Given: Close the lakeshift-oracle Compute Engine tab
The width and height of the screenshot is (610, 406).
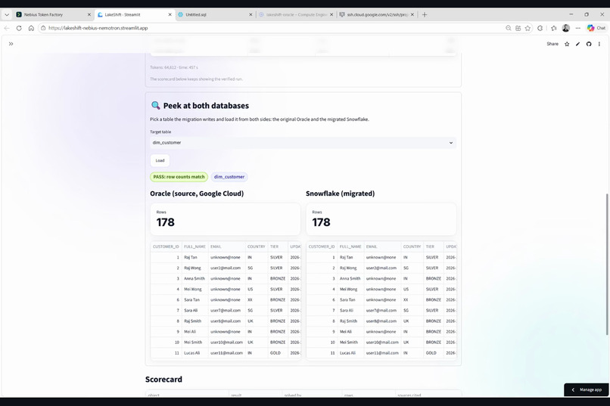Looking at the screenshot, I should [x=331, y=15].
